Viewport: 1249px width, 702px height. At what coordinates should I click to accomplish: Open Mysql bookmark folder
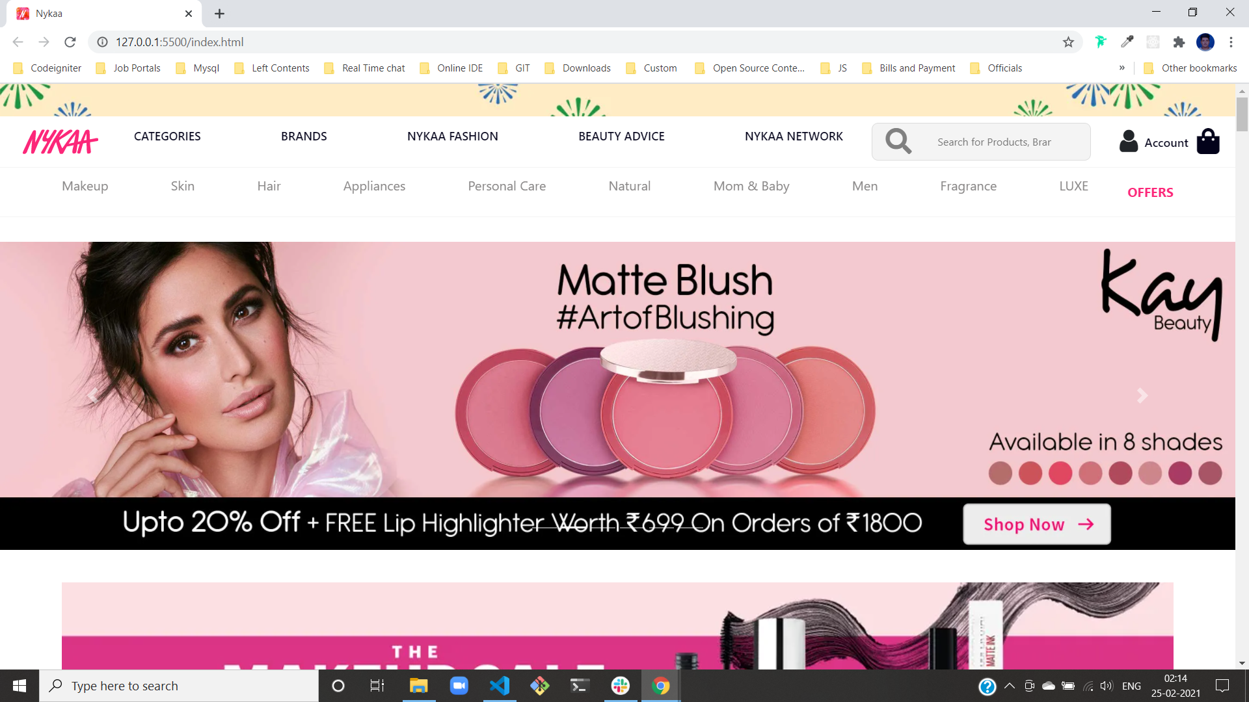(x=198, y=68)
